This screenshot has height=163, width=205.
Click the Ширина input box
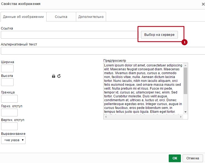(x=7, y=68)
